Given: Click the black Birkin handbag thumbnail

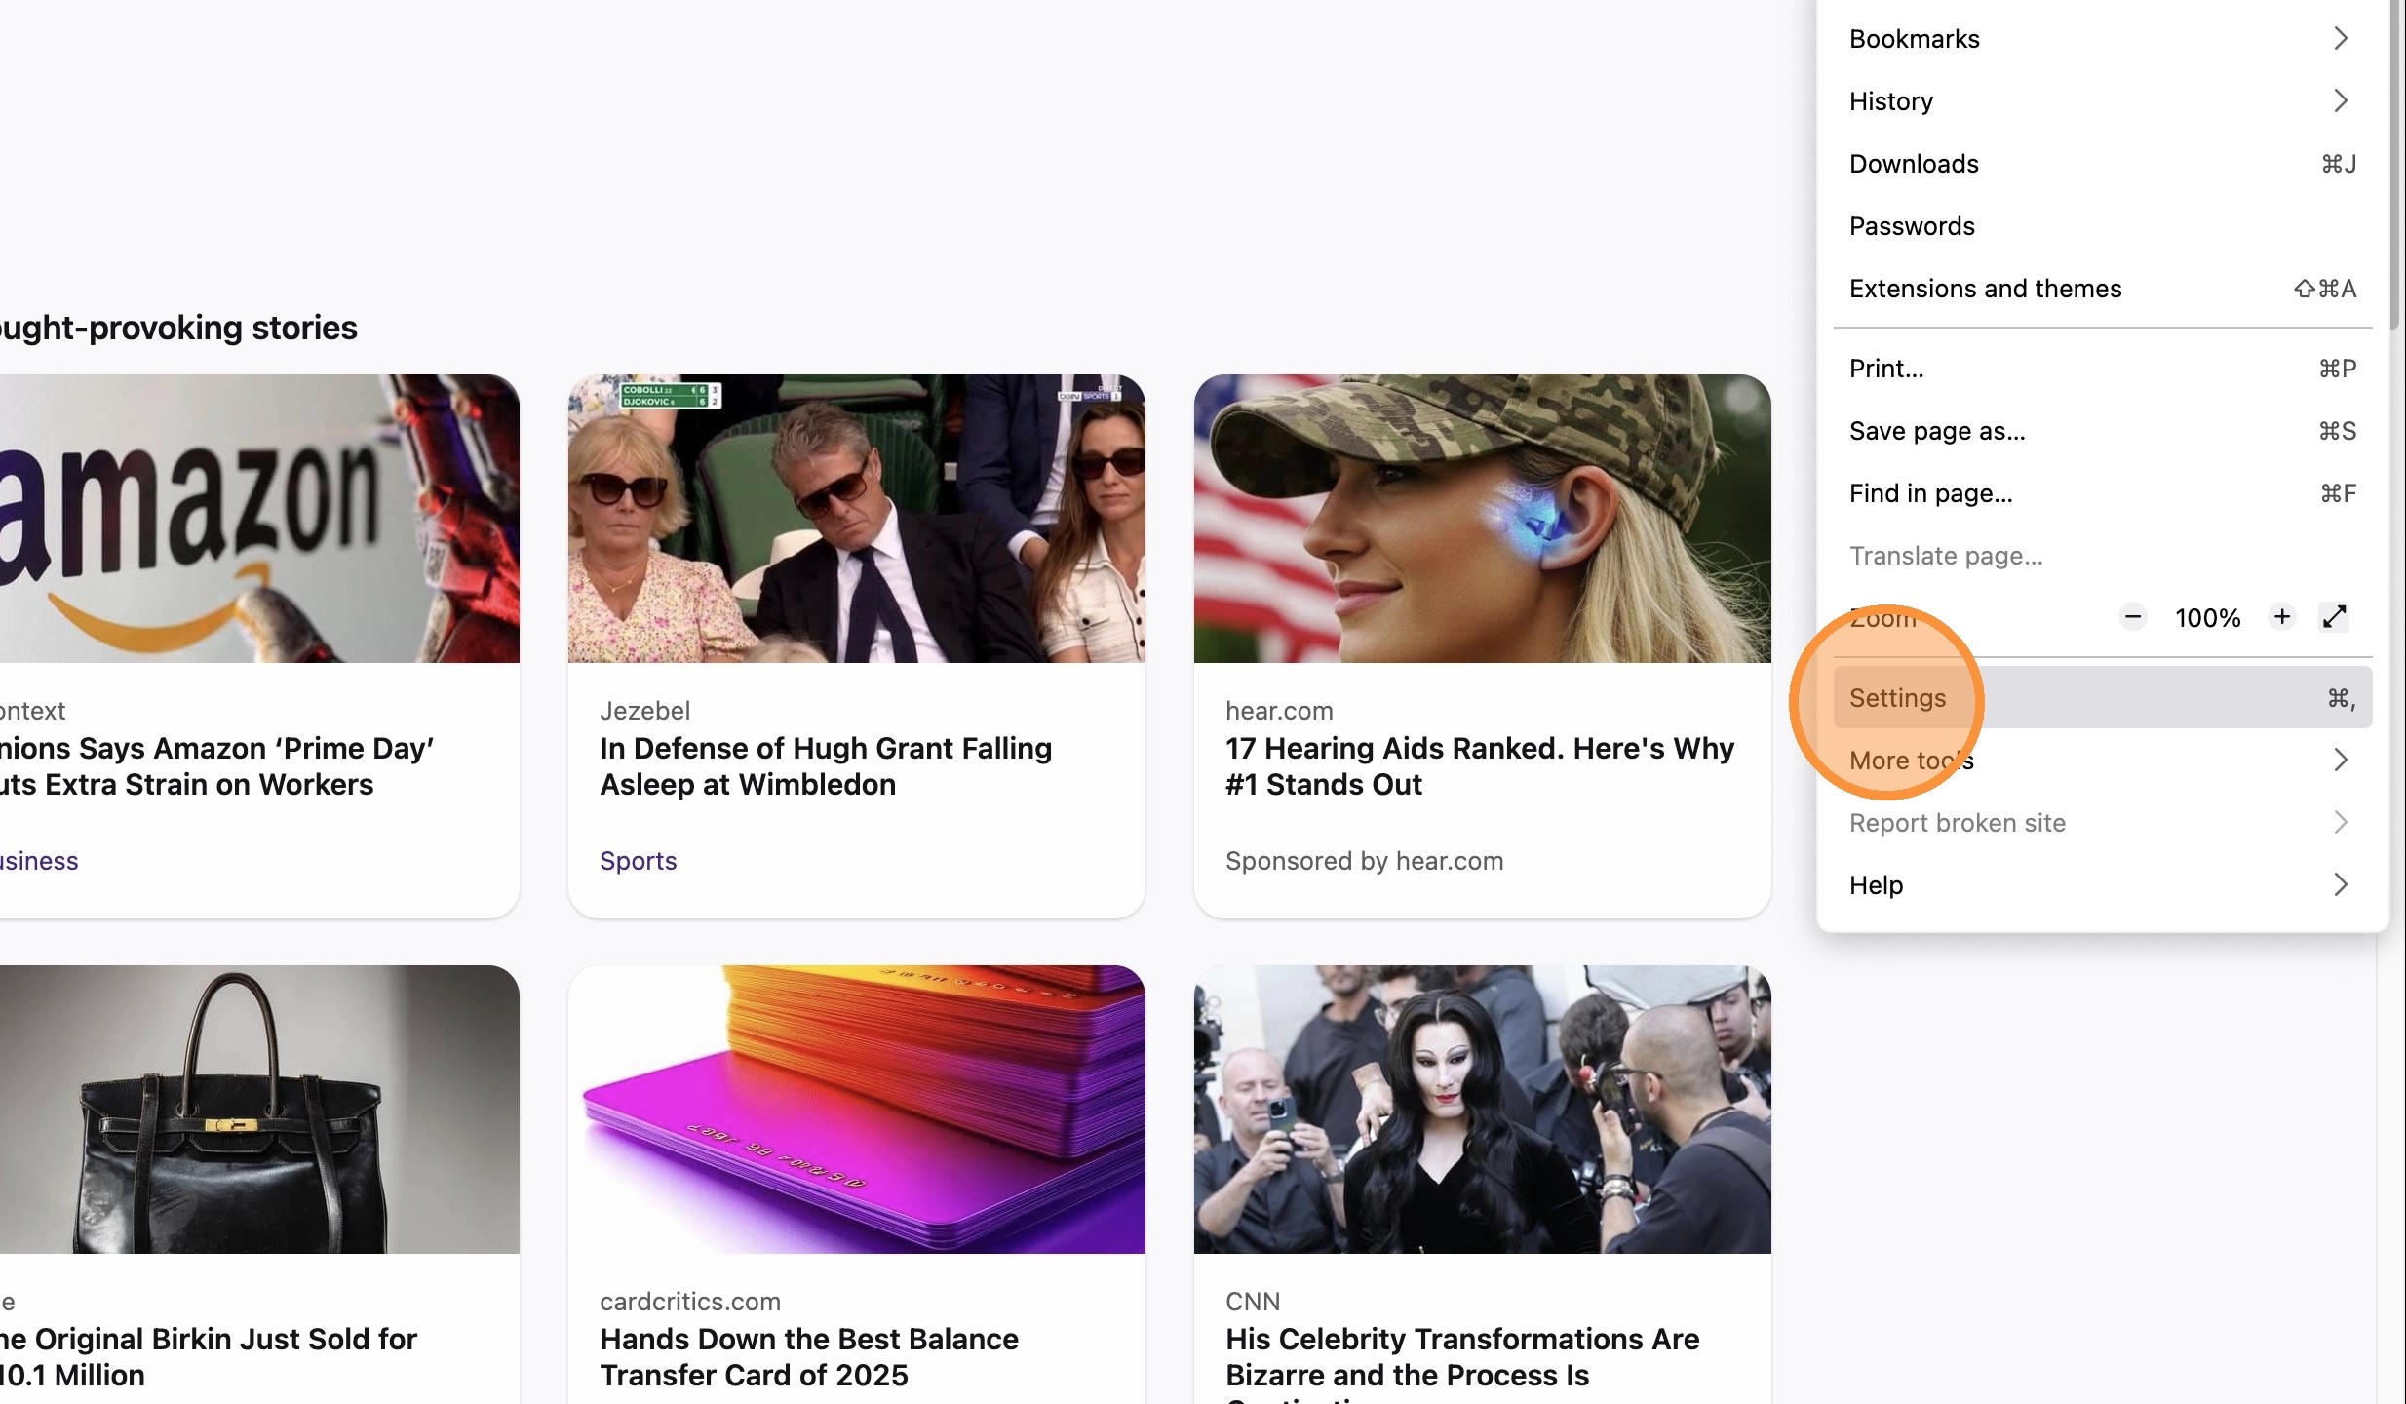Looking at the screenshot, I should [x=259, y=1110].
